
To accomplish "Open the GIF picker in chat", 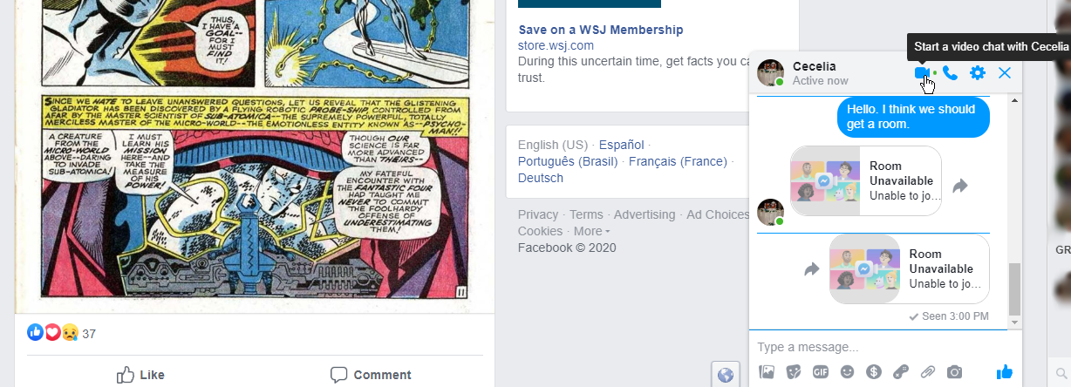I will click(820, 371).
